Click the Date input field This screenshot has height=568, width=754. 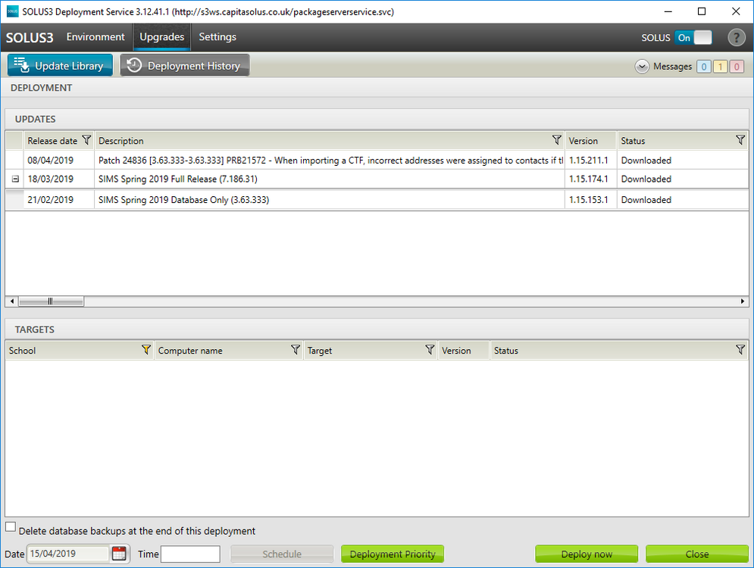coord(67,554)
